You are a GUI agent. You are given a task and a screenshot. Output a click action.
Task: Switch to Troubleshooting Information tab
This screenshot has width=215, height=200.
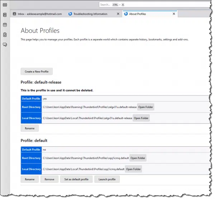94,14
